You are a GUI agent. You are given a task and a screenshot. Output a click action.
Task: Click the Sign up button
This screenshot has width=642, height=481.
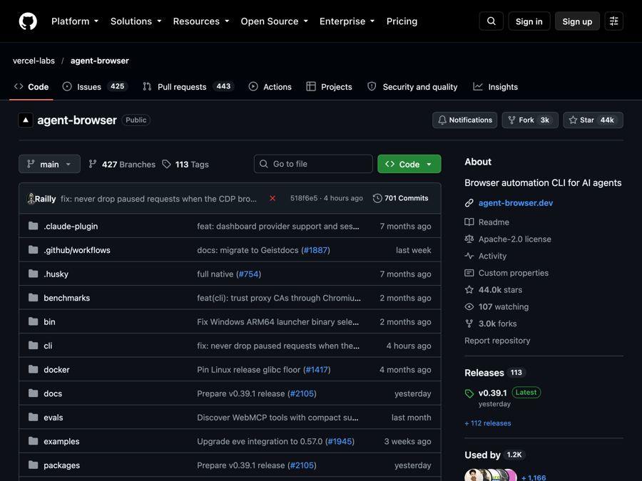(577, 21)
